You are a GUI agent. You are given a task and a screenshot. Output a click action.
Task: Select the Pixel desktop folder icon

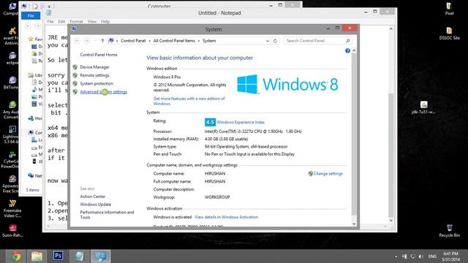pos(449,8)
